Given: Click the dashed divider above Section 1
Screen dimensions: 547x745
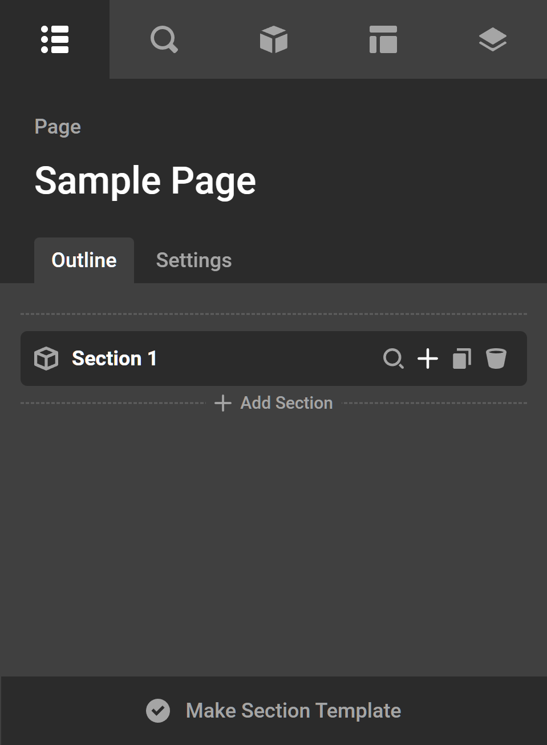Looking at the screenshot, I should (x=274, y=314).
